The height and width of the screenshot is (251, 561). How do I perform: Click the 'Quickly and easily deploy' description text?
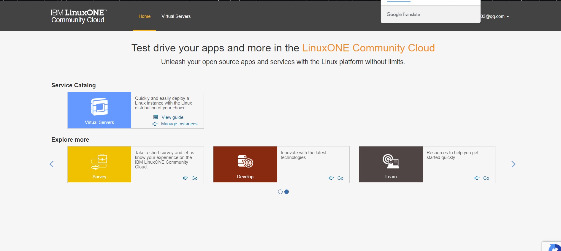[164, 103]
